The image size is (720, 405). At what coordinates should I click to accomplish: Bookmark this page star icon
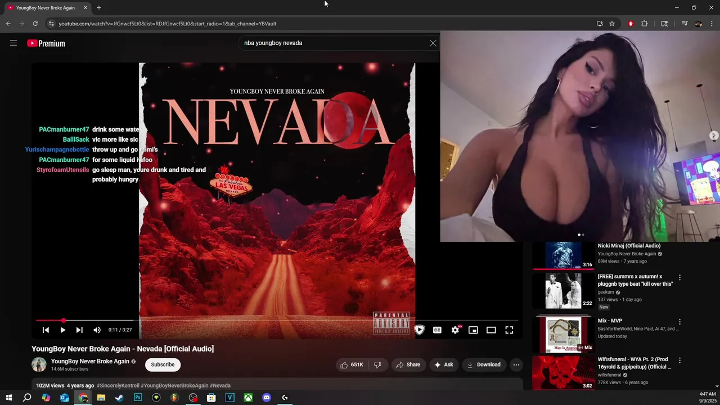[x=612, y=24]
